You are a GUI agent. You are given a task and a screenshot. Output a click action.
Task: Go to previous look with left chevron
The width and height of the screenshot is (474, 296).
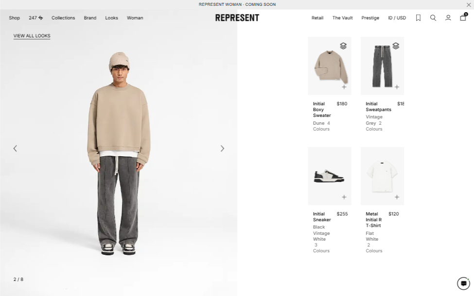coord(15,148)
